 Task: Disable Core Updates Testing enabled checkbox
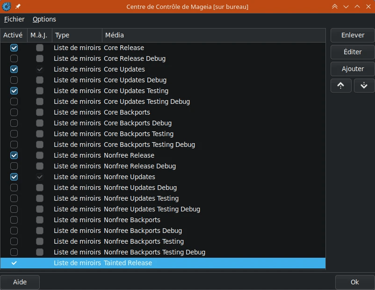coord(14,91)
